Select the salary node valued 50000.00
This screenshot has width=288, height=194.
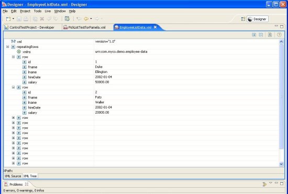[x=32, y=82]
